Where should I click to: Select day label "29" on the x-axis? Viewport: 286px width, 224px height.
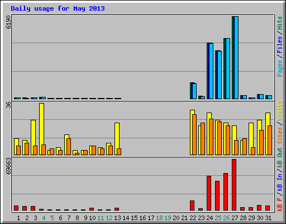pos(251,218)
